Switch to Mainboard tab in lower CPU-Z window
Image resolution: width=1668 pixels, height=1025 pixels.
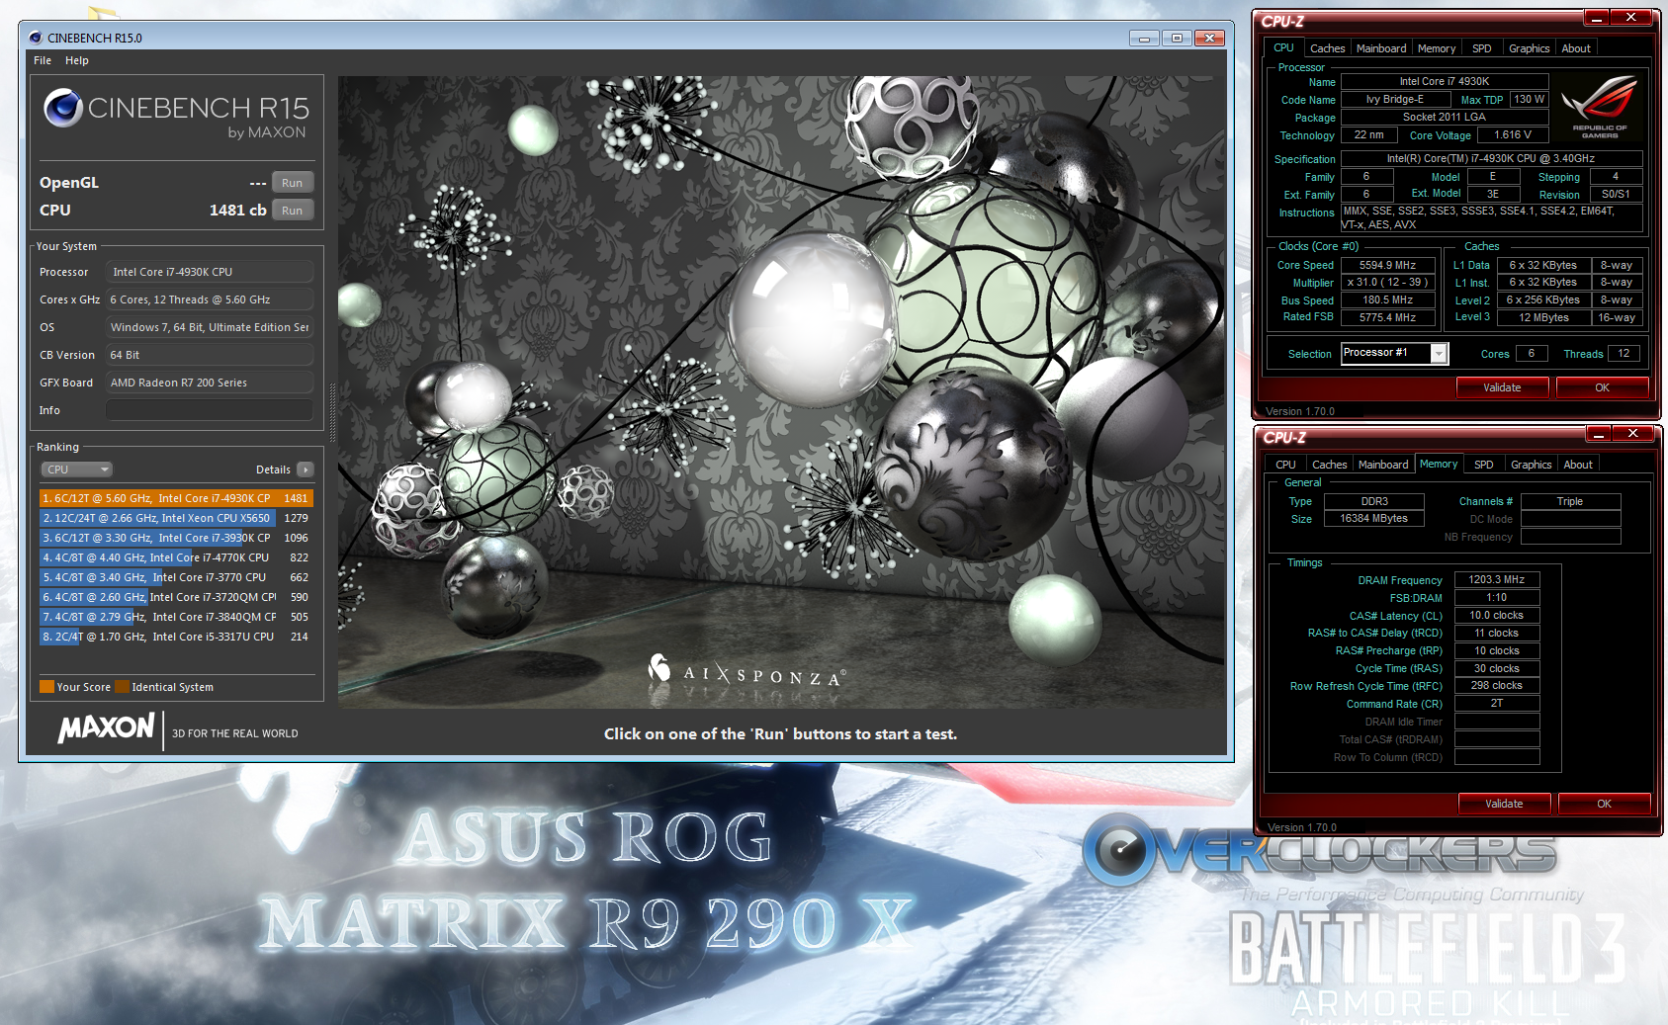click(x=1383, y=465)
